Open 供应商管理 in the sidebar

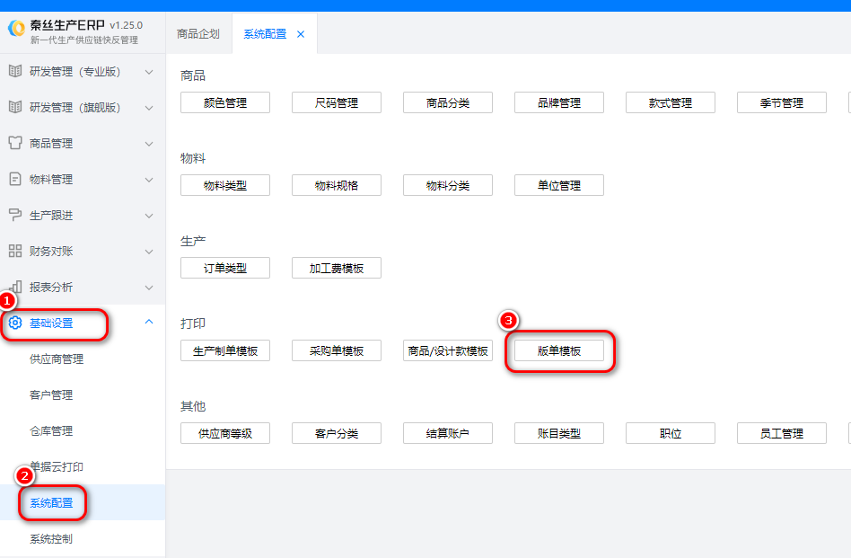pyautogui.click(x=57, y=359)
